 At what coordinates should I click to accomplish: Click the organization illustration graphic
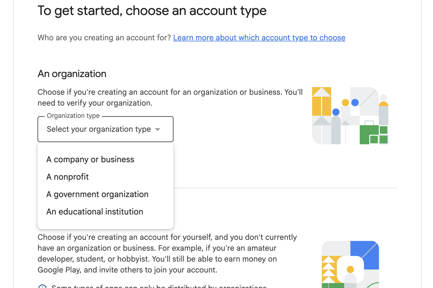click(x=350, y=116)
